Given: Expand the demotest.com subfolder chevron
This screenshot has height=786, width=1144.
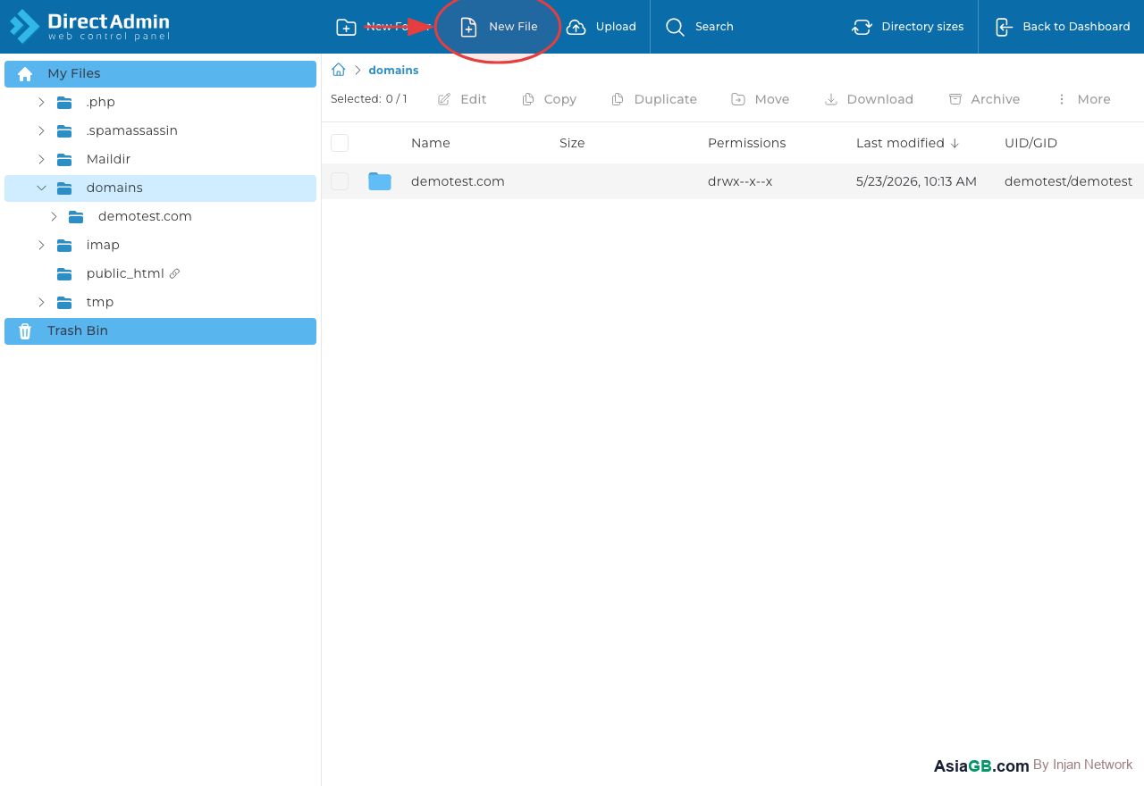Looking at the screenshot, I should pyautogui.click(x=54, y=217).
